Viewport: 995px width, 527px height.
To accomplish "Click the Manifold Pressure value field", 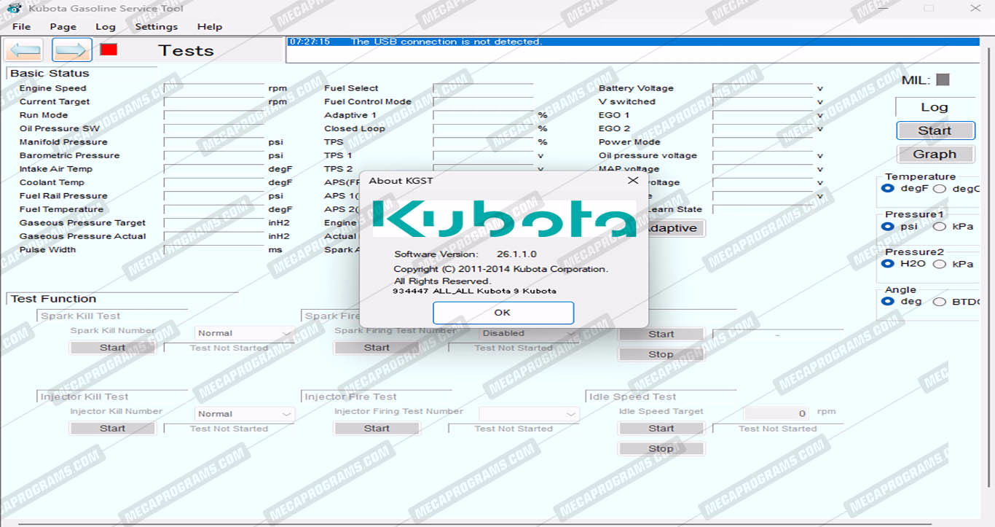I will point(214,142).
